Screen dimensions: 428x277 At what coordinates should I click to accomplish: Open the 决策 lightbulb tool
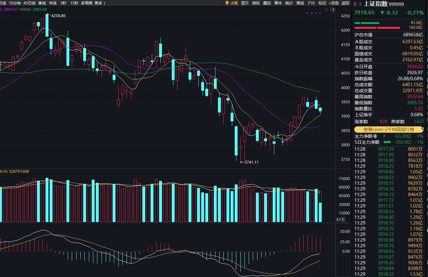click(x=232, y=3)
